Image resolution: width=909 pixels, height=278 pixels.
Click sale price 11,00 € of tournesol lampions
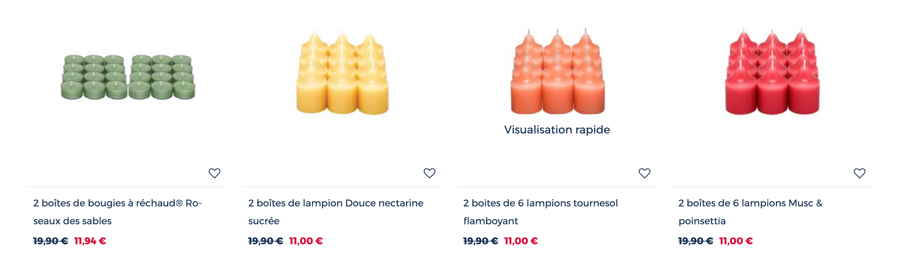tap(521, 241)
